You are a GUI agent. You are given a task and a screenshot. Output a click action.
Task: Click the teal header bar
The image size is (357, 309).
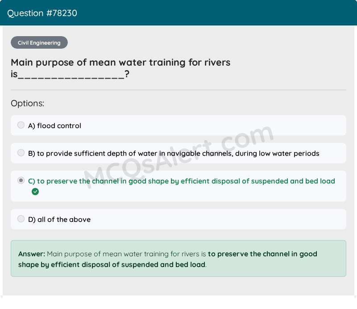click(178, 13)
